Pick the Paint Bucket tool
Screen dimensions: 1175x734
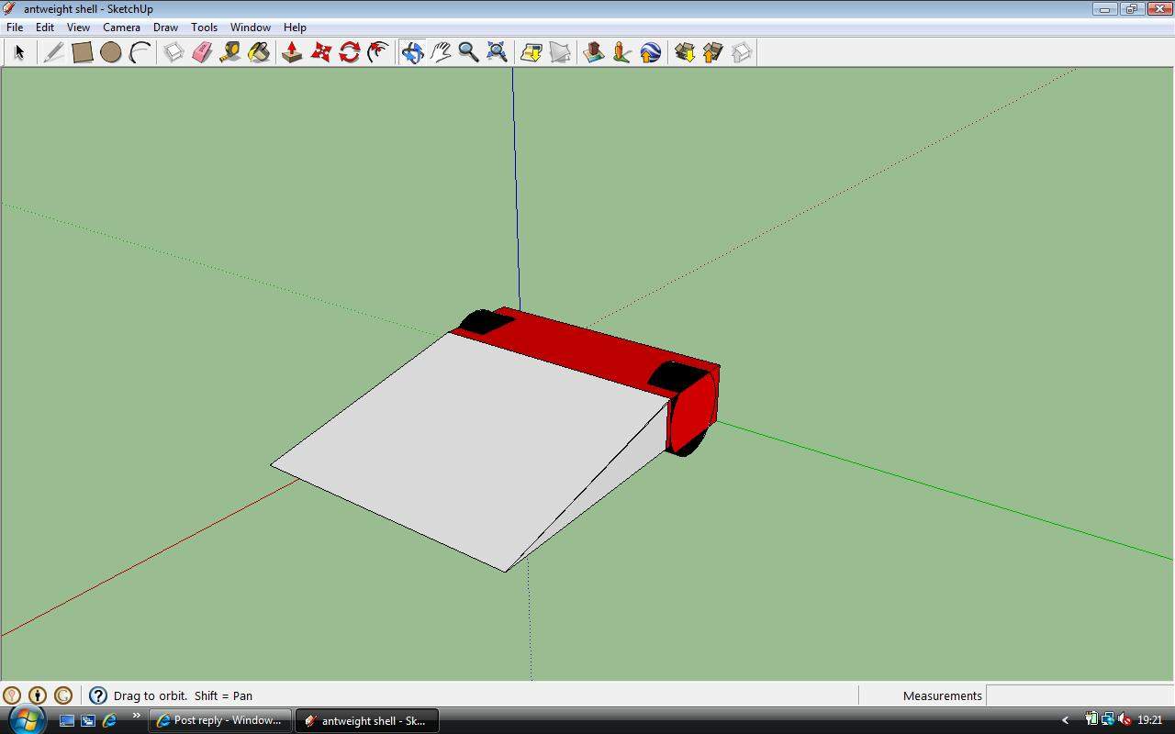(x=259, y=52)
